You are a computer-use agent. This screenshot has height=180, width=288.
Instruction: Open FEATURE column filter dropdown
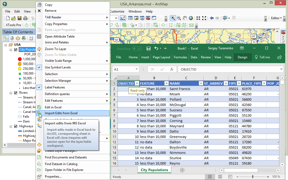pos(166,83)
